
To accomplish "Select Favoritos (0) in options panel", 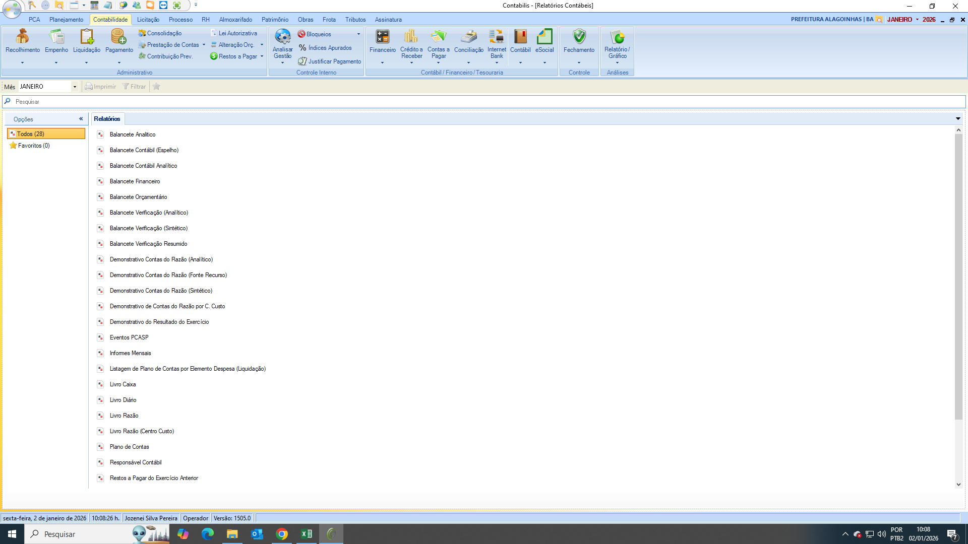I will point(33,146).
